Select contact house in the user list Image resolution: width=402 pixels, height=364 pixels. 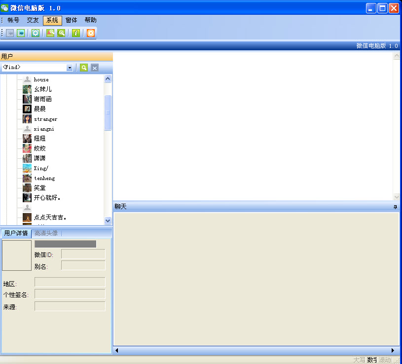coord(41,80)
